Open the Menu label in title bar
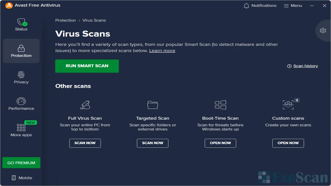The width and height of the screenshot is (331, 186). pos(296,5)
